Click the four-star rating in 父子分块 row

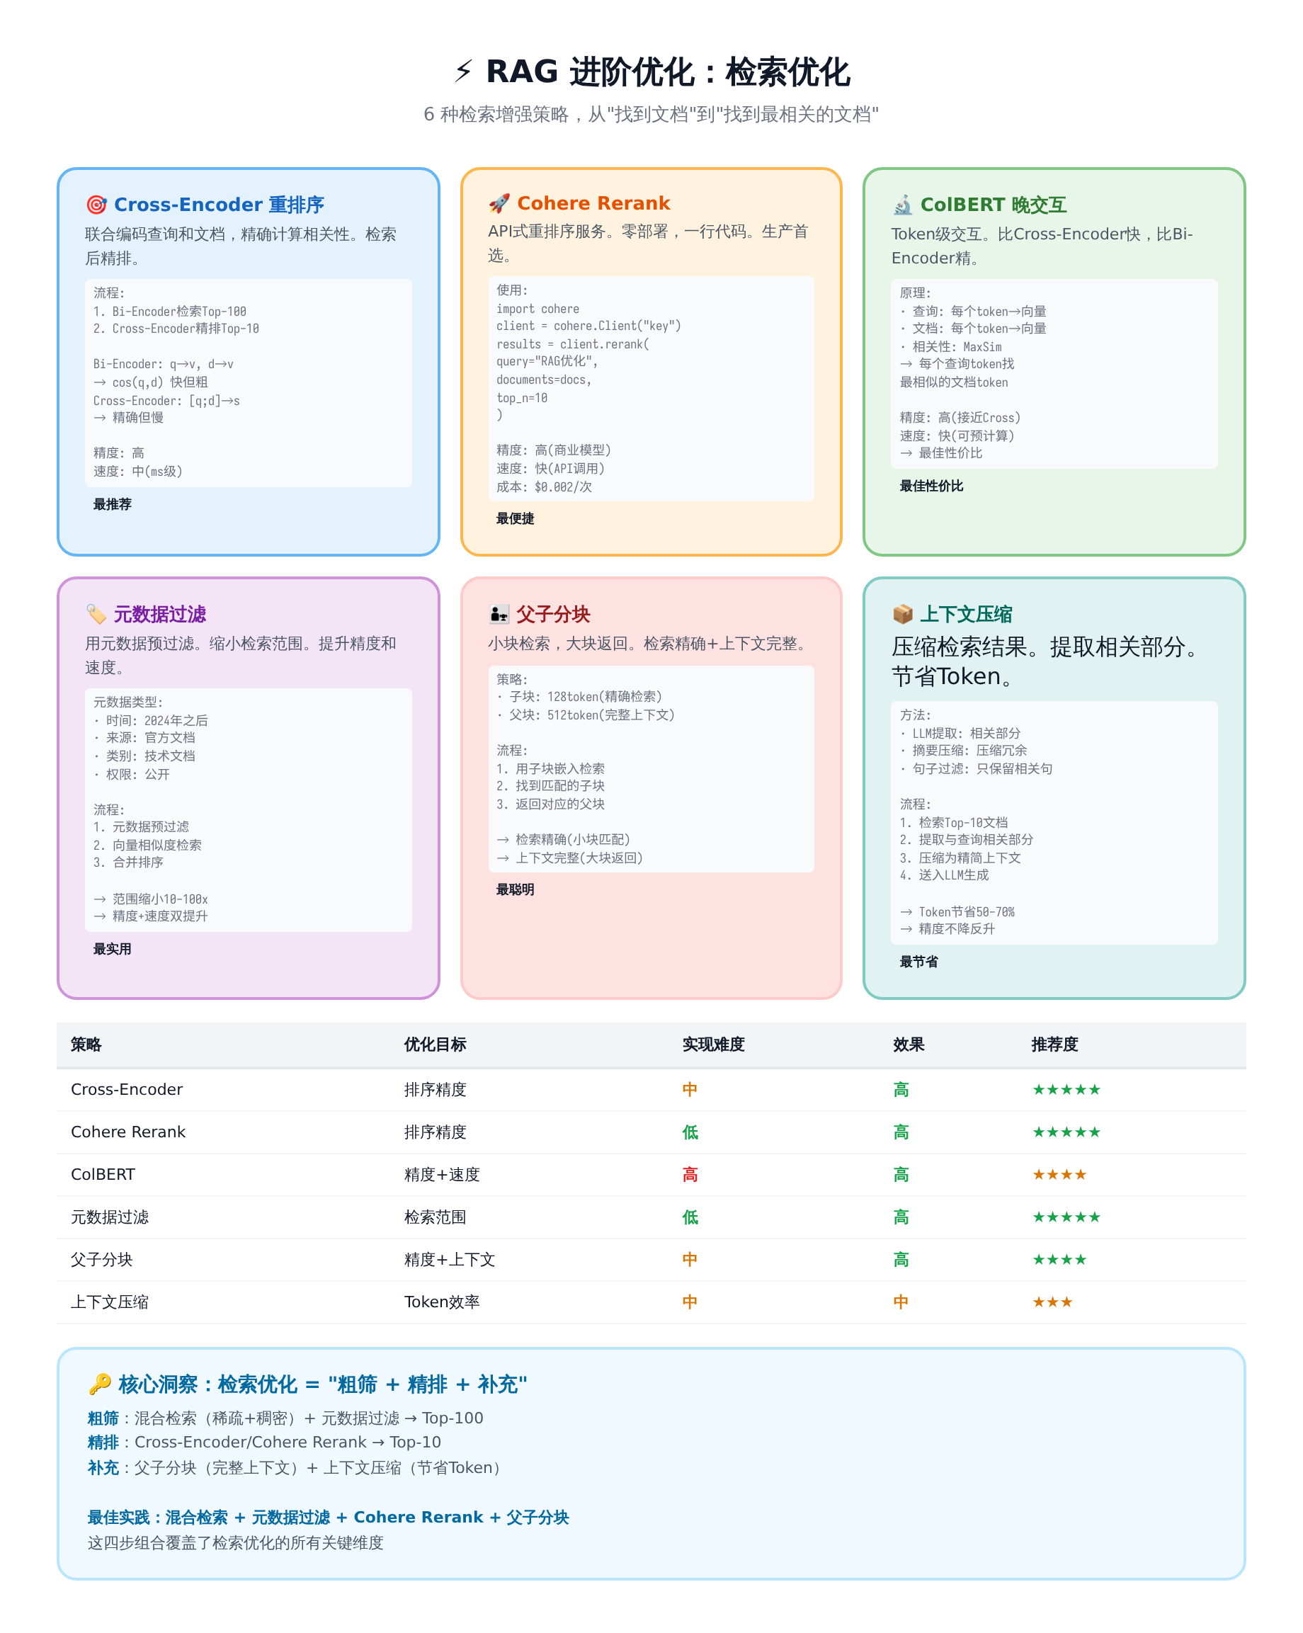(1060, 1260)
